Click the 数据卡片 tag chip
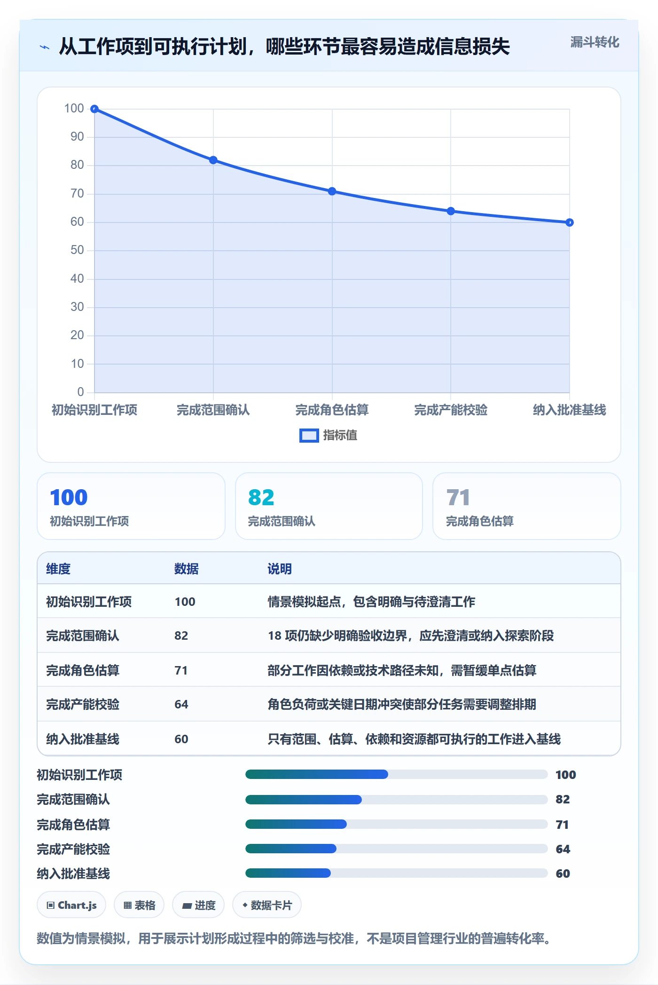This screenshot has width=658, height=985. point(267,905)
